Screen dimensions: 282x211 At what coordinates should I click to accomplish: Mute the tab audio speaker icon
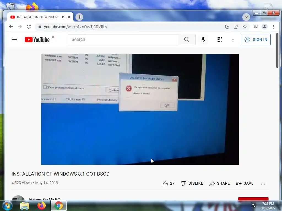click(63, 17)
